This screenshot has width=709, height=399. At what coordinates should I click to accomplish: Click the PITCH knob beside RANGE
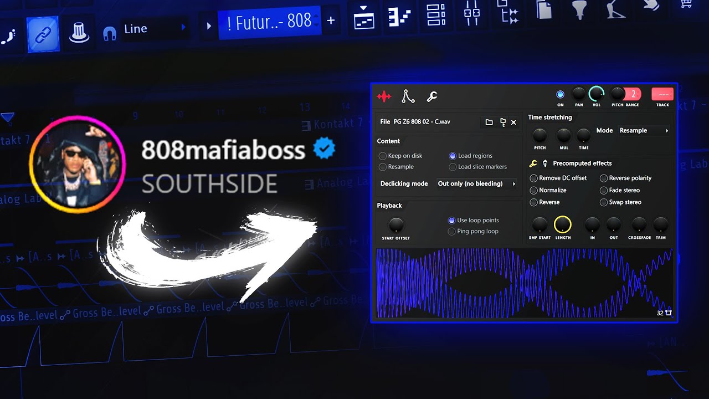(x=617, y=94)
